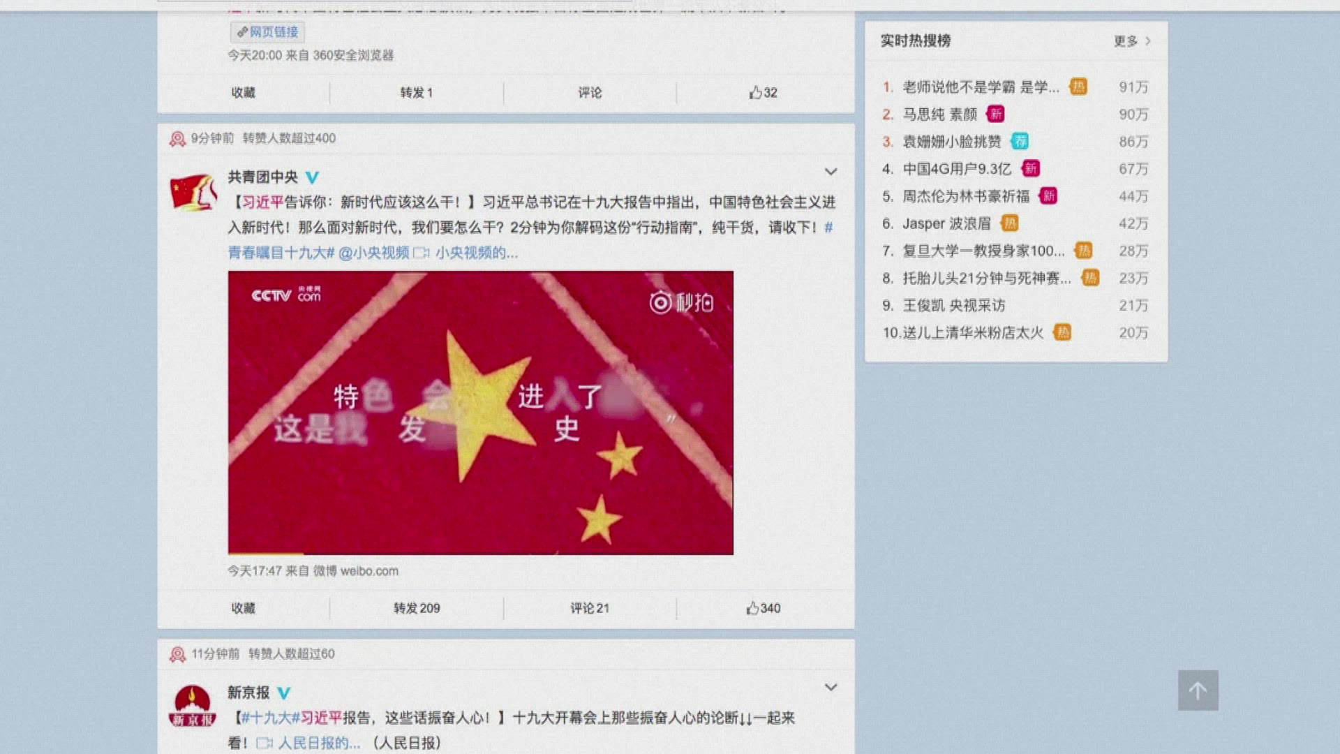
Task: Open 评论 21 comments section
Action: click(x=590, y=608)
